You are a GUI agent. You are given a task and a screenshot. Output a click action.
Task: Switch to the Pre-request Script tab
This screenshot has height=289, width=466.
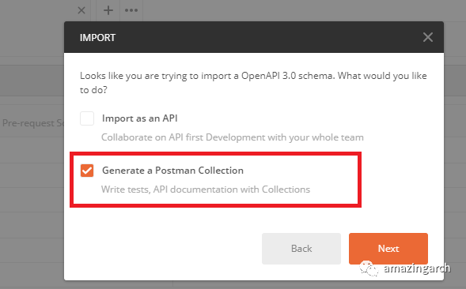pos(32,123)
